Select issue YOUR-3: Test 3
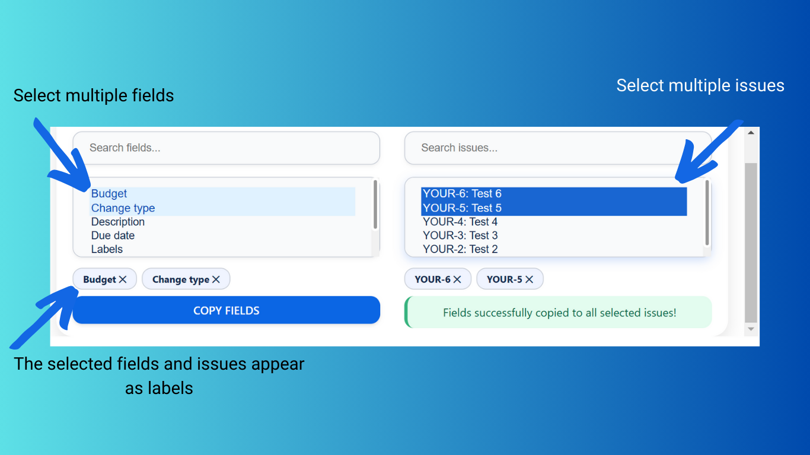 554,235
